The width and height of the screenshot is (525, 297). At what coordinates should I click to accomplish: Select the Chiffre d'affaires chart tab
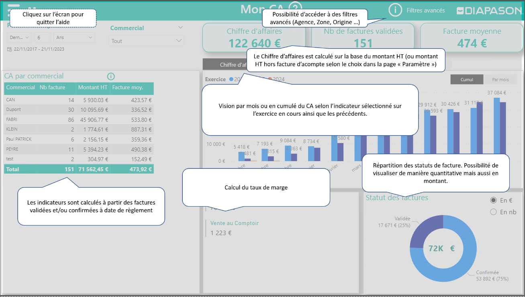click(225, 64)
